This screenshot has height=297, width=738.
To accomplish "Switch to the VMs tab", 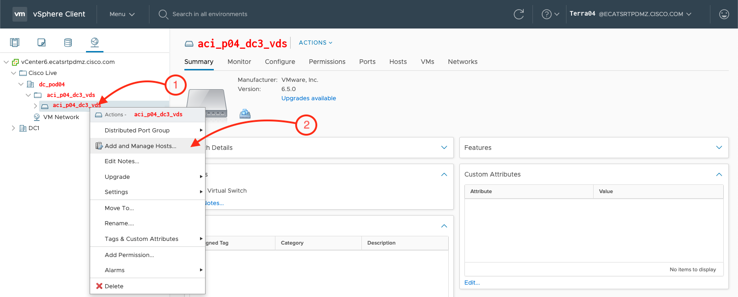I will [428, 62].
